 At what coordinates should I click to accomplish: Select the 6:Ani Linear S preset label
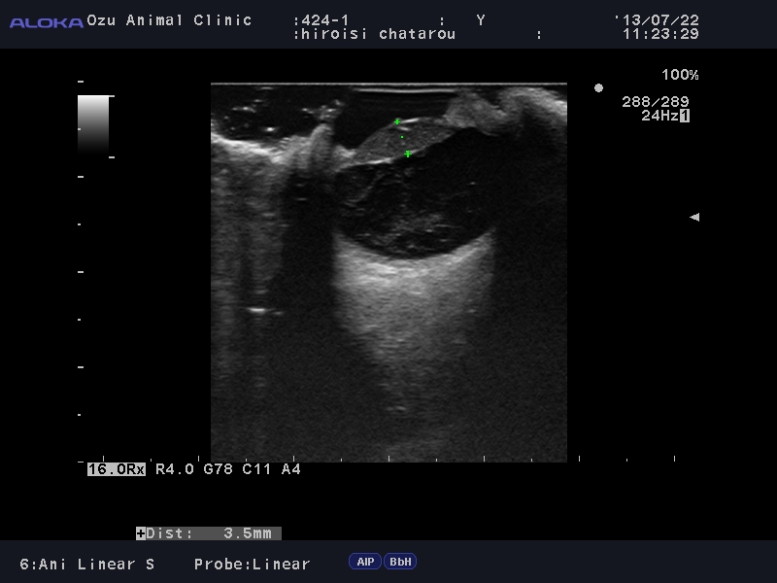coord(87,564)
